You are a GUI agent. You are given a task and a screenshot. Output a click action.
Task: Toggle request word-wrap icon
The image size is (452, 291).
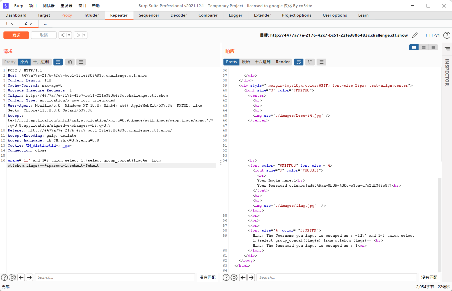point(58,62)
